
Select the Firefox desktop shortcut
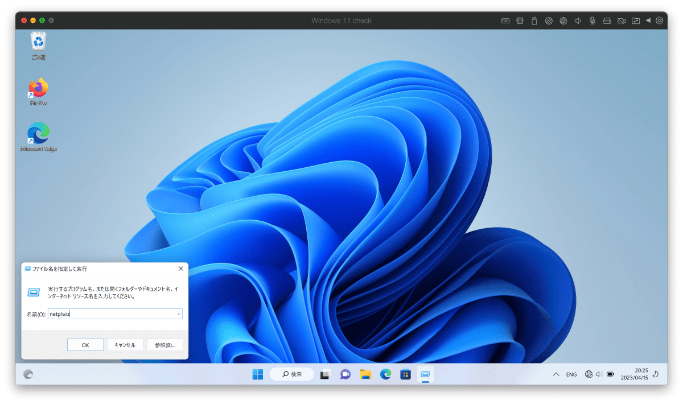point(38,92)
